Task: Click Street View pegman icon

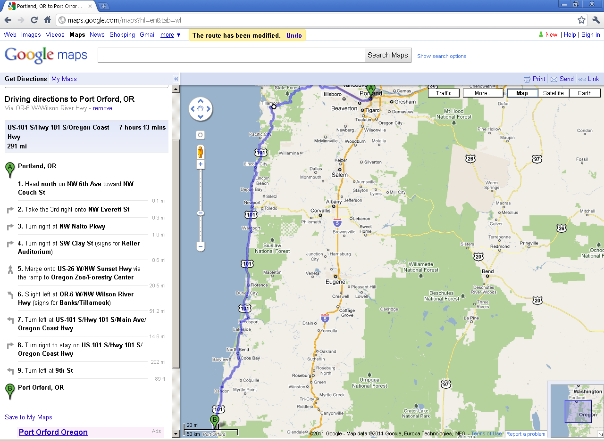Action: [x=201, y=152]
